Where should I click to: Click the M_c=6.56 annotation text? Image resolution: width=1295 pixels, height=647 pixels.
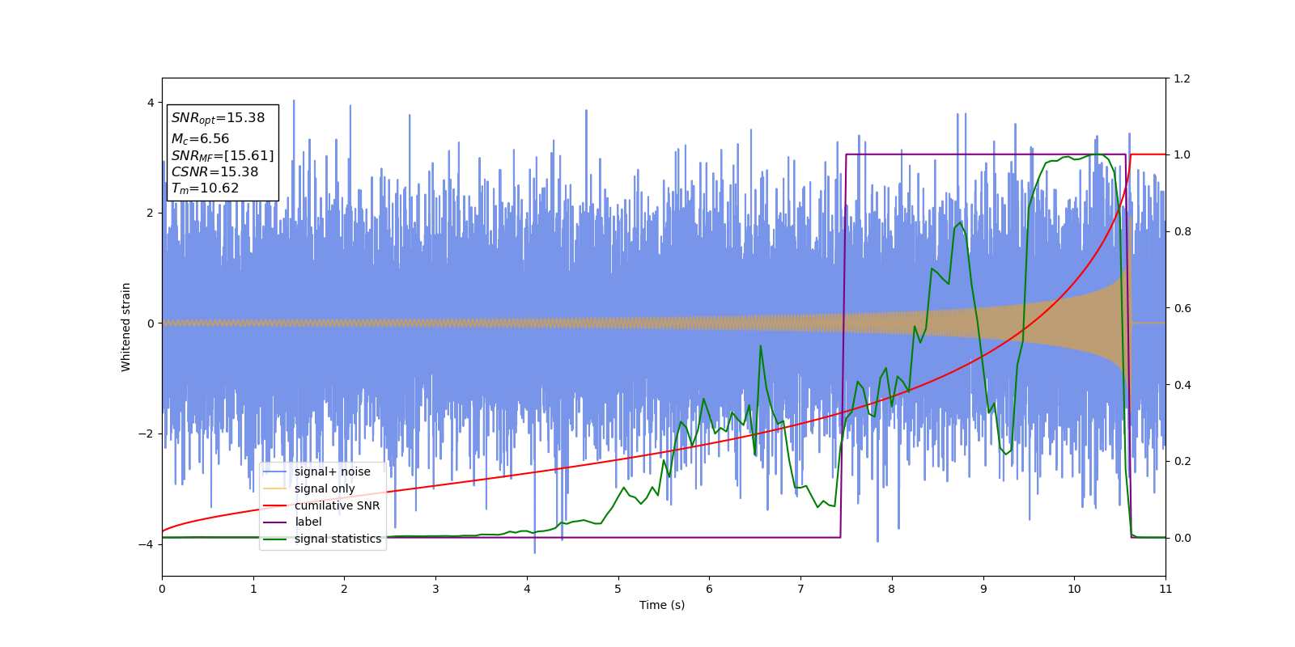(x=200, y=139)
